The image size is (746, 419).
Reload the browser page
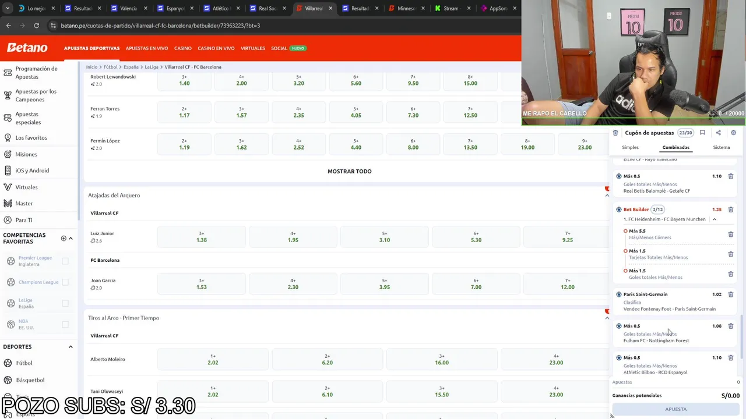point(36,26)
